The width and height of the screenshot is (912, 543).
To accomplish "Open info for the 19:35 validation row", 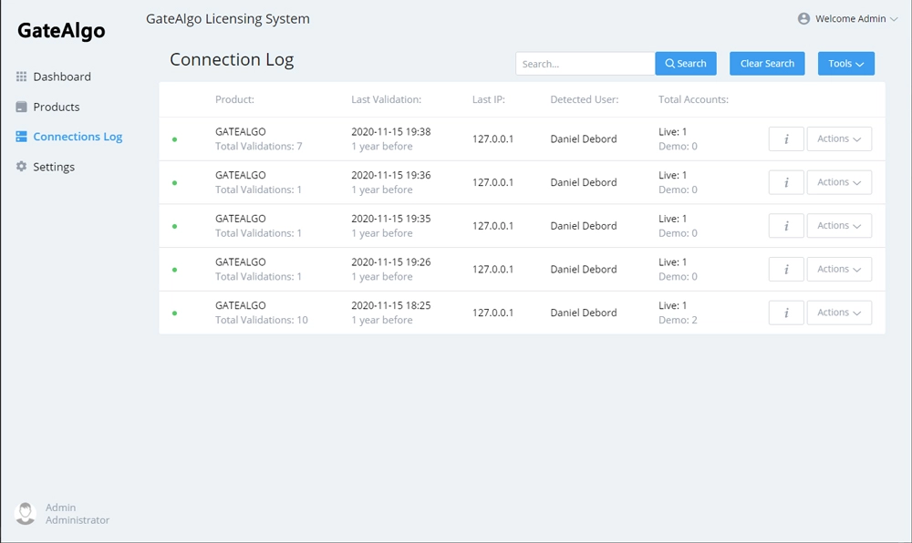I will [786, 226].
